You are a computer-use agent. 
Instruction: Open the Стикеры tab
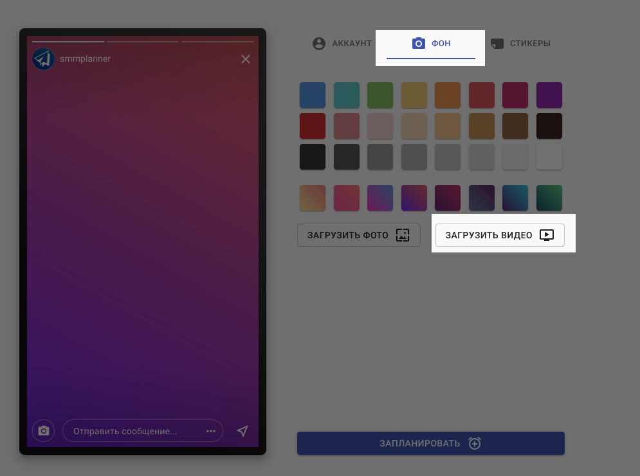point(520,44)
